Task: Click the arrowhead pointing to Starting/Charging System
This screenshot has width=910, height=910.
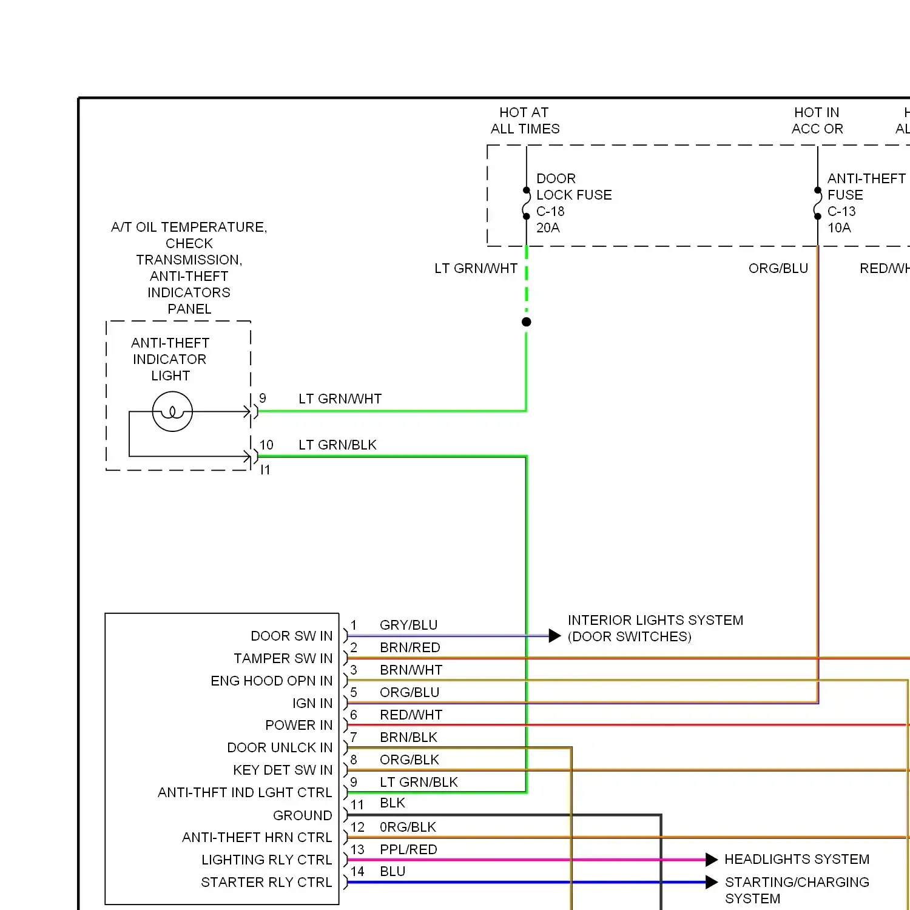Action: (x=712, y=882)
